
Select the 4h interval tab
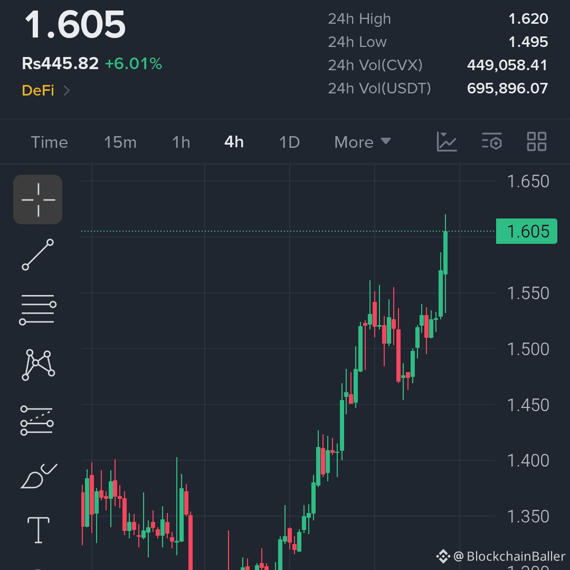pyautogui.click(x=234, y=142)
